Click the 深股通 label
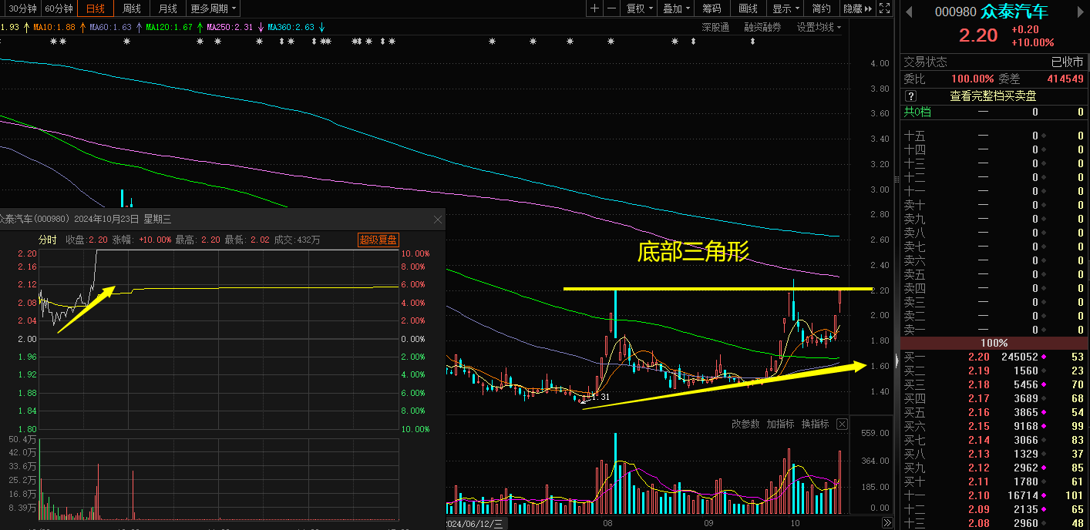1090x530 pixels. coord(715,27)
